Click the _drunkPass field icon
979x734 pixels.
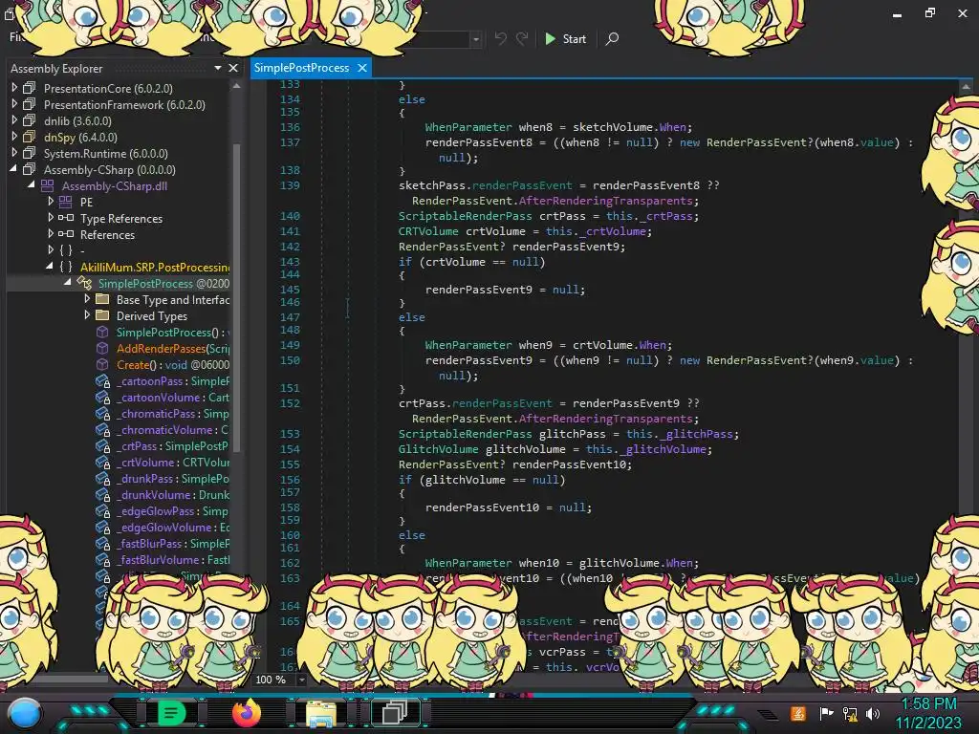tap(102, 478)
